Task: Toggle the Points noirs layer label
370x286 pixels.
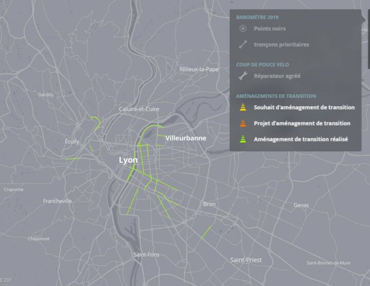Action: 270,29
